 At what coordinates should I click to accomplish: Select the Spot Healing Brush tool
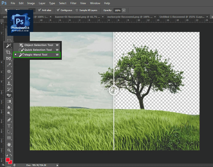coord(9,71)
